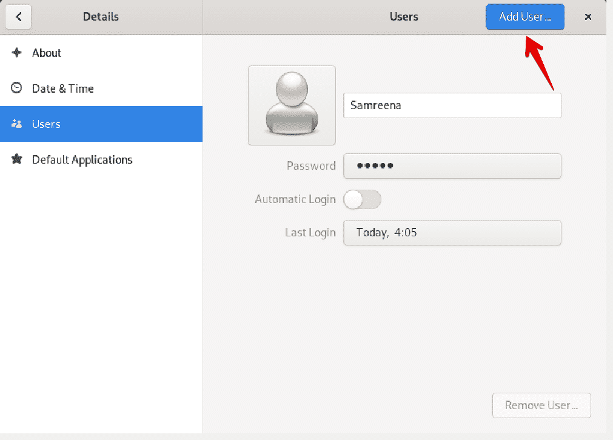613x440 pixels.
Task: Open the Password change field
Action: [x=452, y=166]
